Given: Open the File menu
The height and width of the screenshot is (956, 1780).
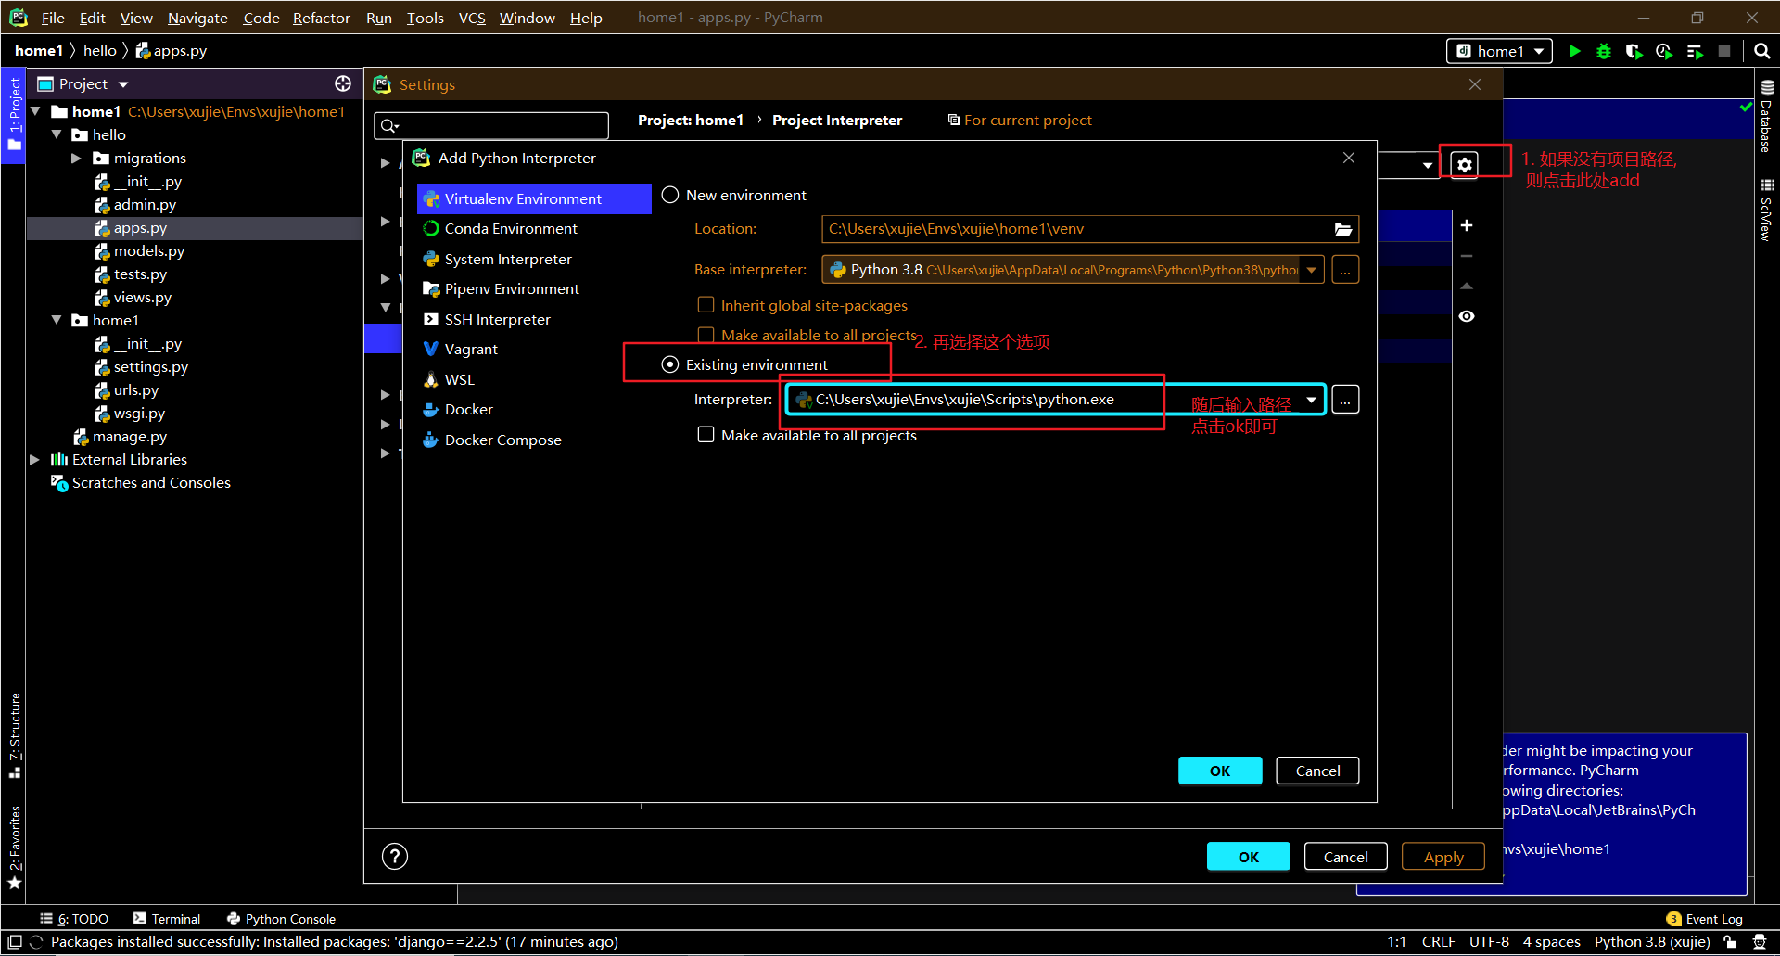Looking at the screenshot, I should click(x=53, y=18).
